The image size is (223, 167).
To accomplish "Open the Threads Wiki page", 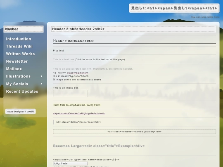I will pos(19,47).
